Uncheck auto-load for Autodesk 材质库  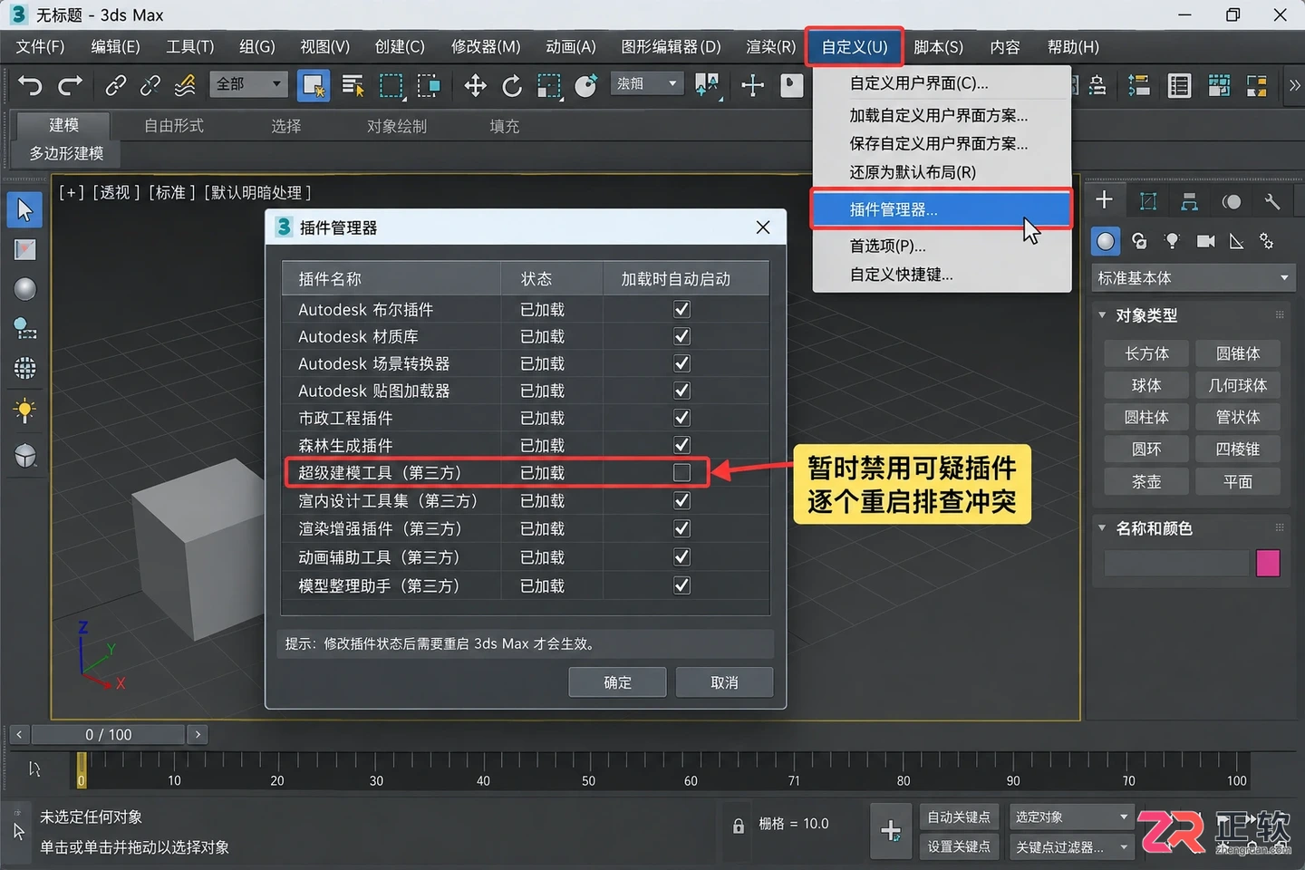(x=682, y=336)
